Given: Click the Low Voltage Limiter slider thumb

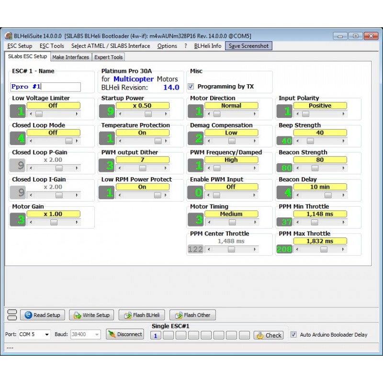Looking at the screenshot, I should tap(39, 114).
